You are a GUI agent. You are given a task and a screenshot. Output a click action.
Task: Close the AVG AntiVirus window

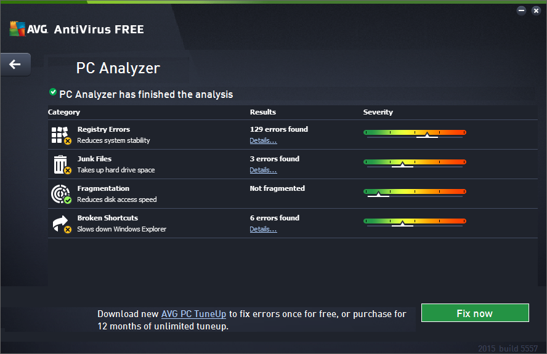(535, 10)
